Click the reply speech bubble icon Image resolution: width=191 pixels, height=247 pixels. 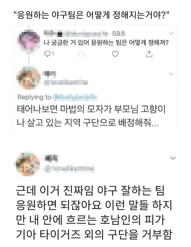(x=47, y=54)
